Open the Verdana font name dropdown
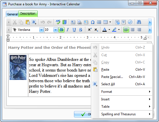The height and width of the screenshot is (122, 159). coord(41,30)
